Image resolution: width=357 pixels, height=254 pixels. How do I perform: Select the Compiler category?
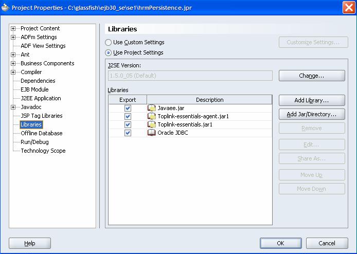click(x=31, y=72)
